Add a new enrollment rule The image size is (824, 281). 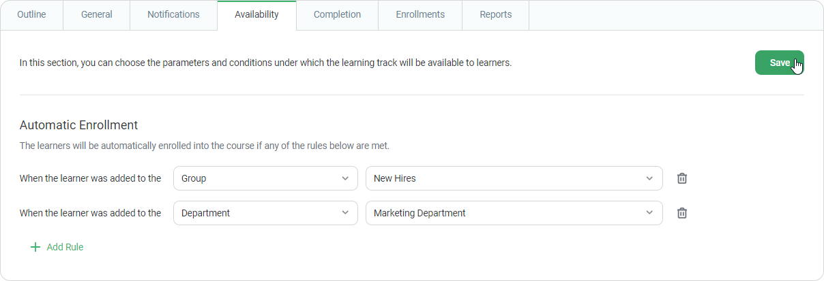[x=57, y=247]
